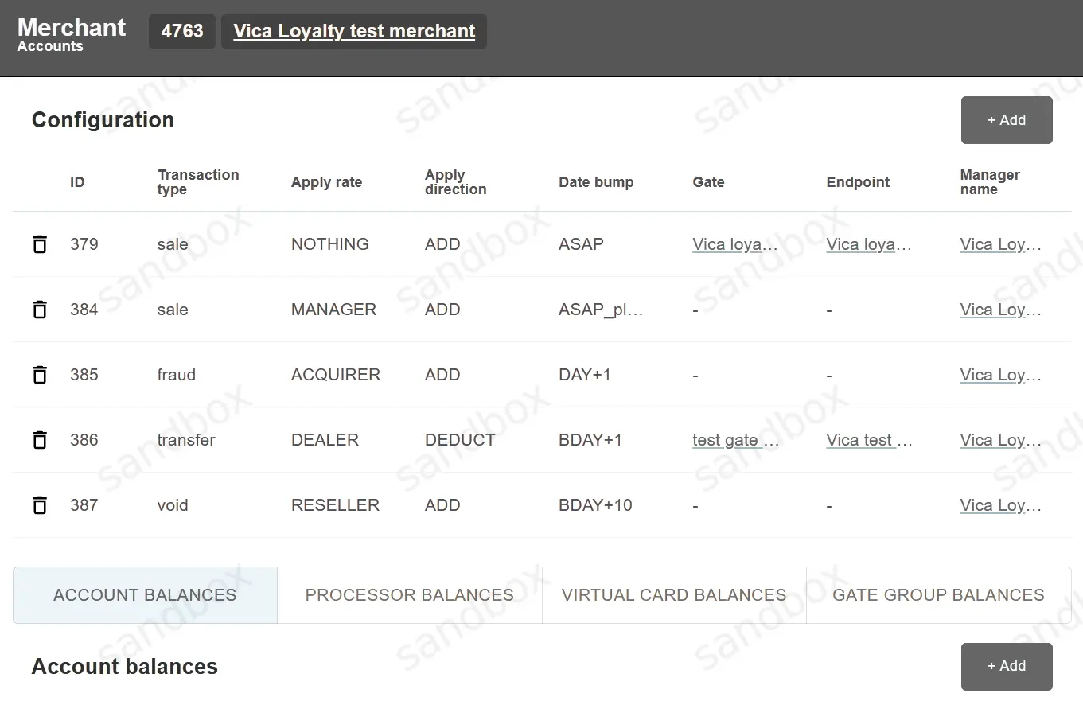The image size is (1083, 705).
Task: Switch to Processor Balances tab
Action: click(x=409, y=595)
